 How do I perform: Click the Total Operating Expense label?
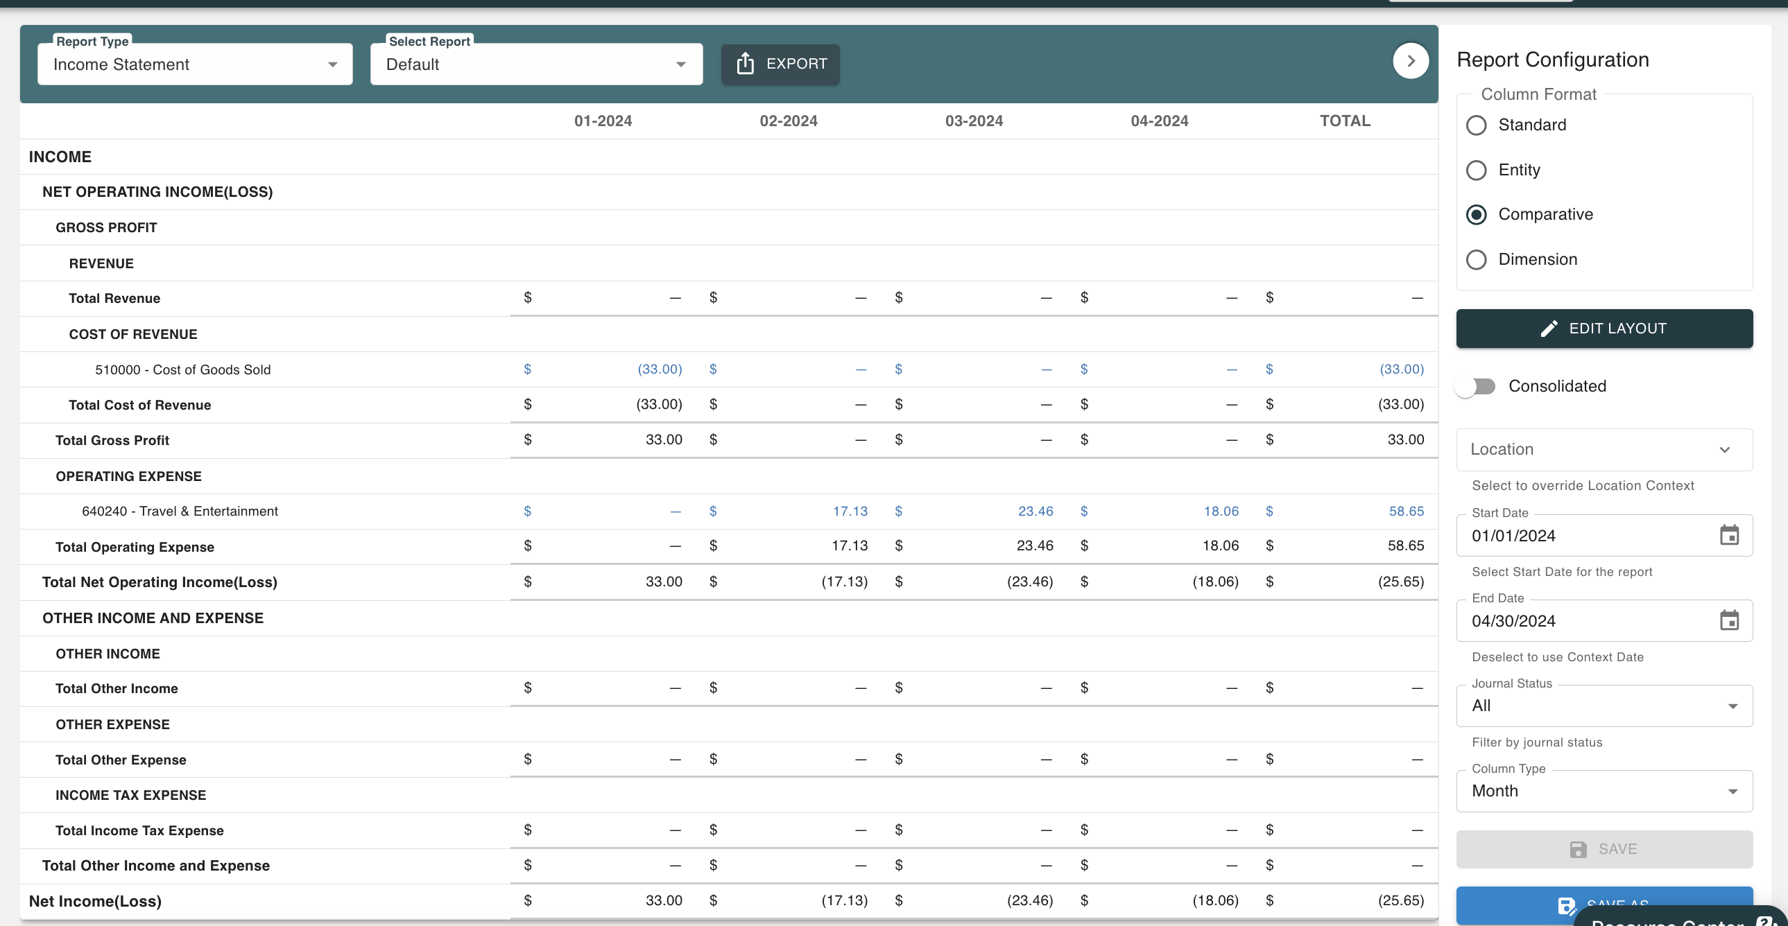[135, 548]
